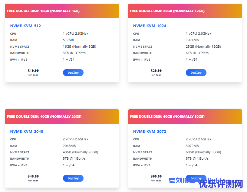Click Deploy button for NVME-KVM-512 plan
247x192 pixels.
(73, 73)
